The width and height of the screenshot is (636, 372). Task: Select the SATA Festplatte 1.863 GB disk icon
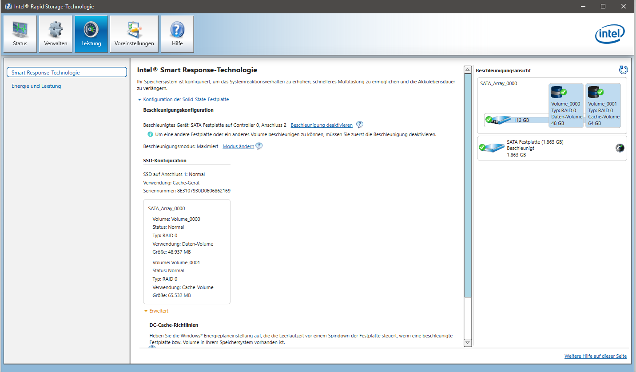[491, 148]
